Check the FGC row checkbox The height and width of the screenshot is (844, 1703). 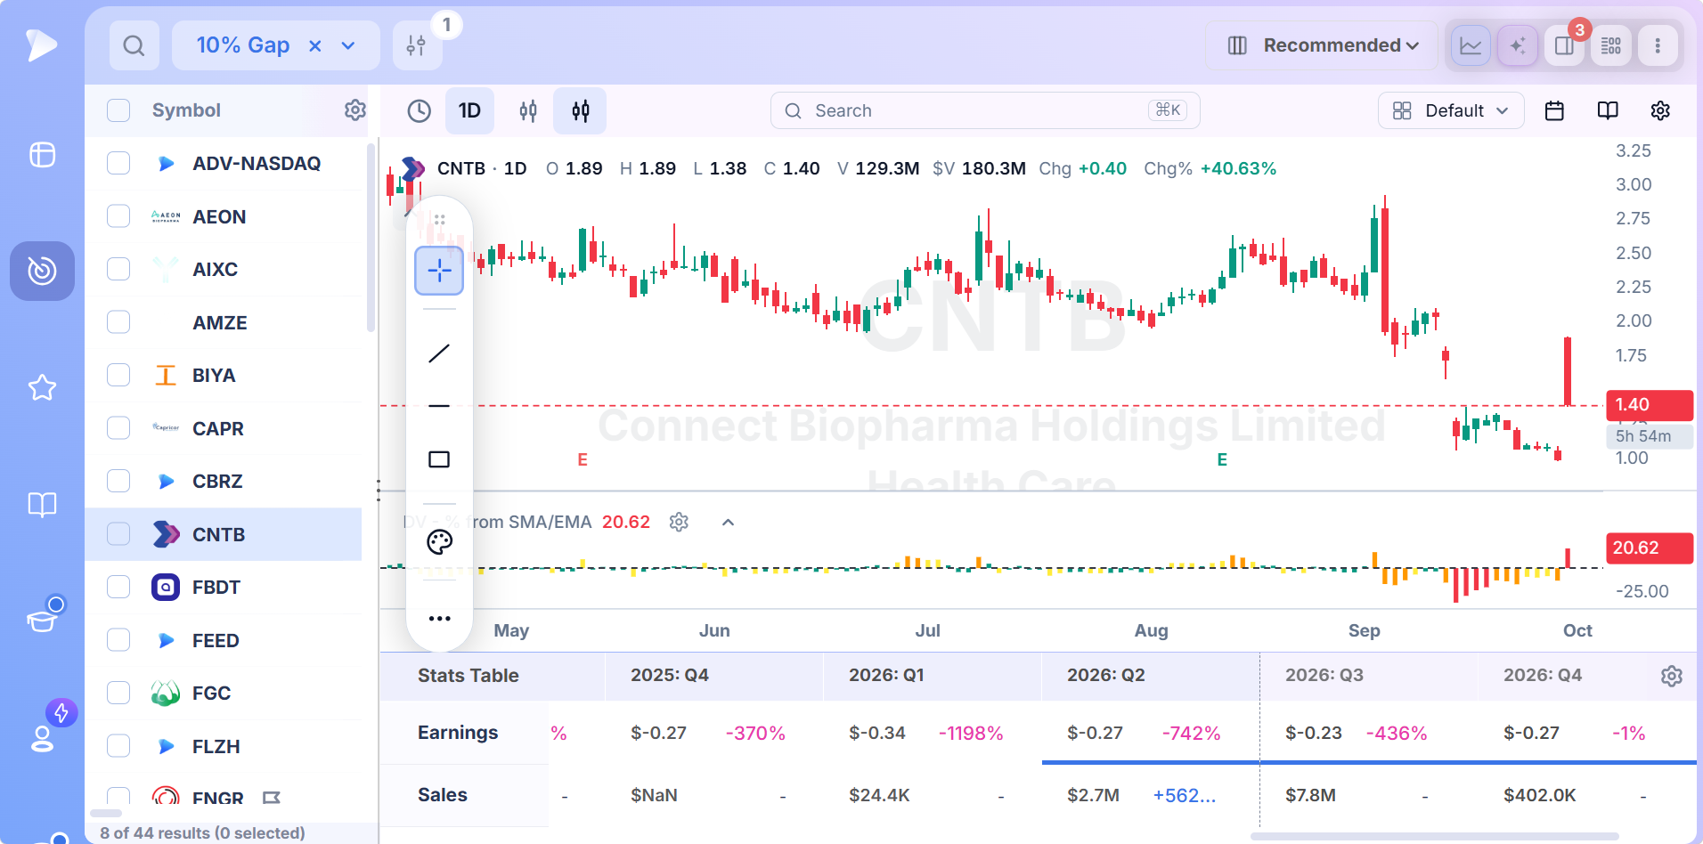coord(118,693)
